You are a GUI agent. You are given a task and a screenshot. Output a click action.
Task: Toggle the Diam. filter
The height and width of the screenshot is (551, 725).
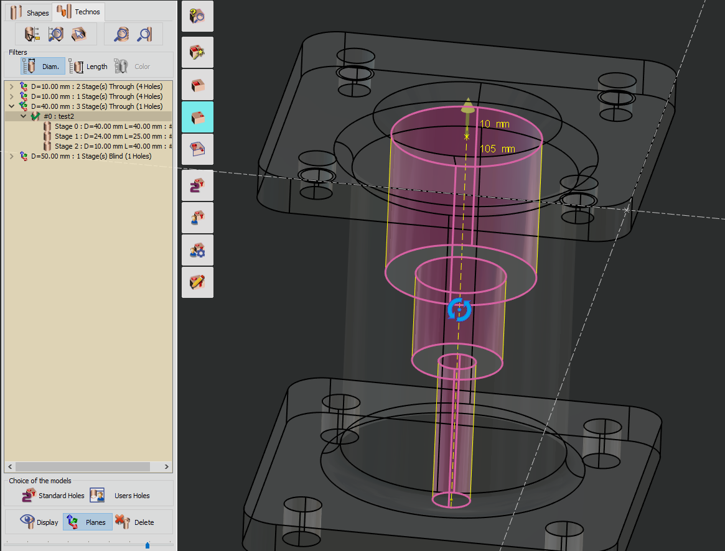tap(43, 67)
